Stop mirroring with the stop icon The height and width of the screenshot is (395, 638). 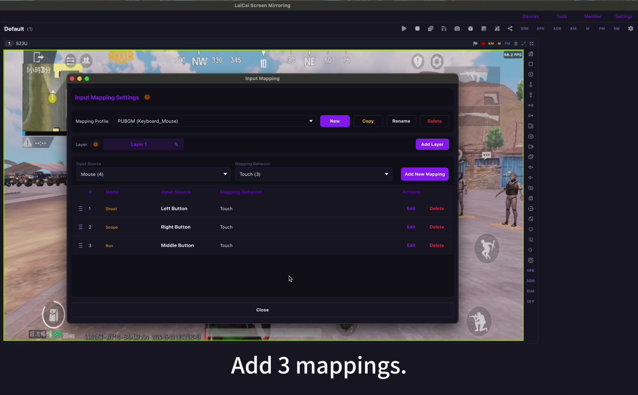(417, 29)
